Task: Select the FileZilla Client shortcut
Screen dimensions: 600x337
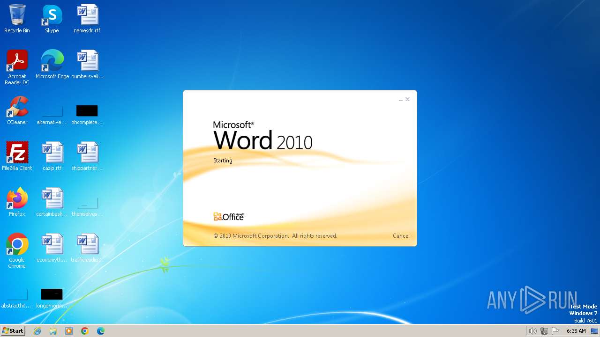Action: pyautogui.click(x=17, y=156)
